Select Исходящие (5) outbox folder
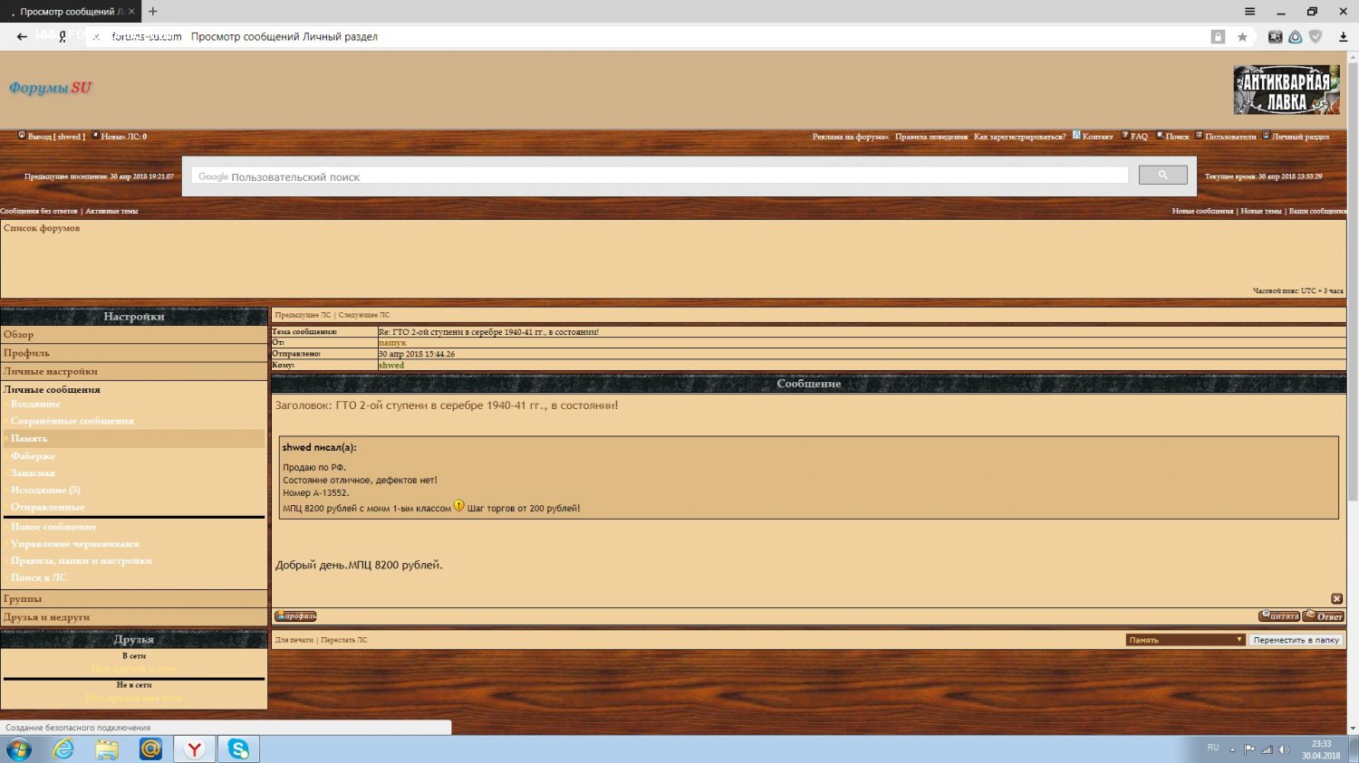Image resolution: width=1359 pixels, height=763 pixels. click(x=45, y=490)
